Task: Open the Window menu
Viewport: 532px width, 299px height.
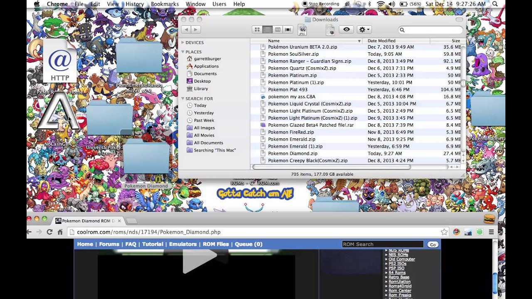Action: [195, 4]
